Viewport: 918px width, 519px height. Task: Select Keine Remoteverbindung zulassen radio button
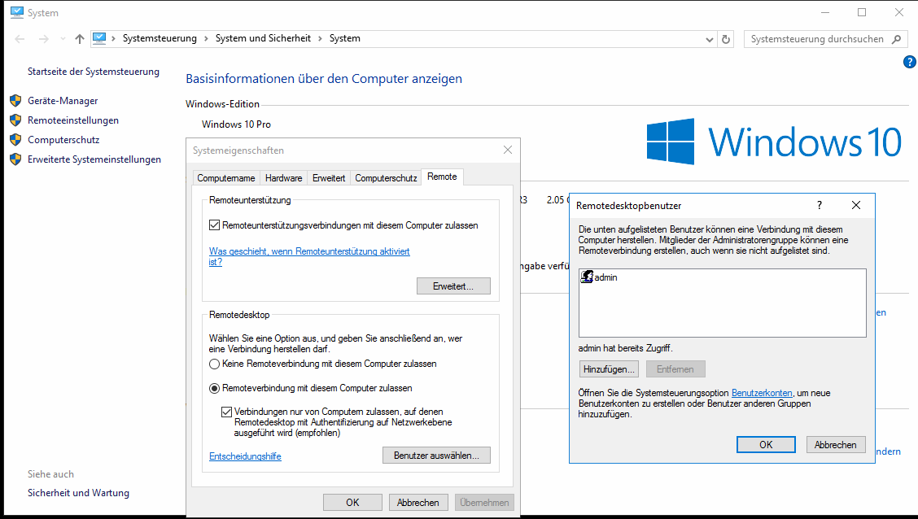214,364
